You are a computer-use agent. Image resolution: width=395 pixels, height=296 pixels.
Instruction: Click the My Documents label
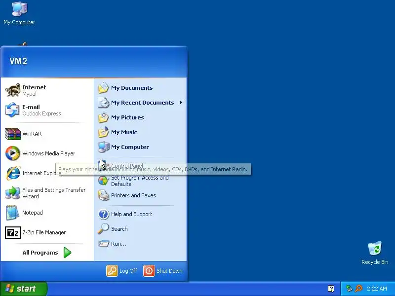132,88
